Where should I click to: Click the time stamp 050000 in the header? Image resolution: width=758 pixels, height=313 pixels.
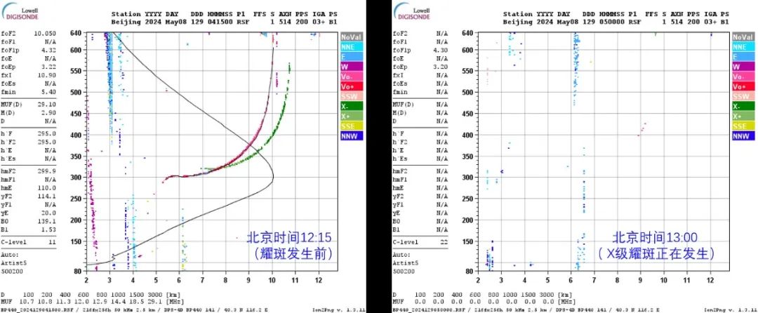(x=611, y=22)
